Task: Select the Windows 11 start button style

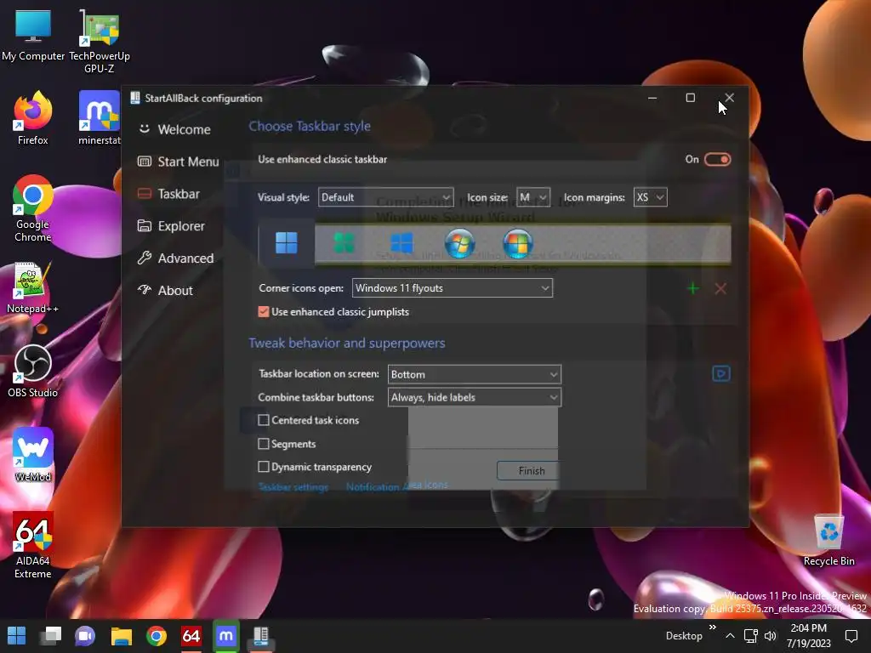Action: click(x=286, y=243)
